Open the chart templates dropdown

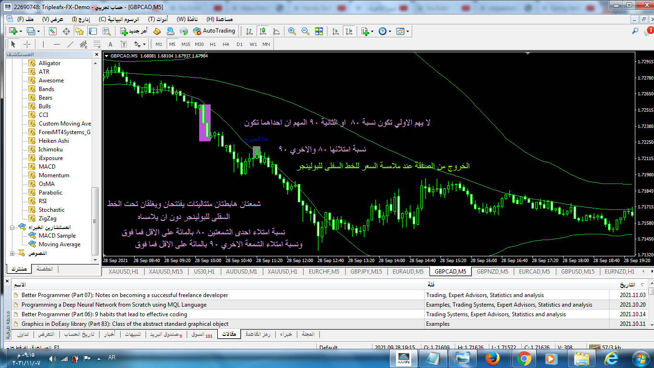(403, 31)
